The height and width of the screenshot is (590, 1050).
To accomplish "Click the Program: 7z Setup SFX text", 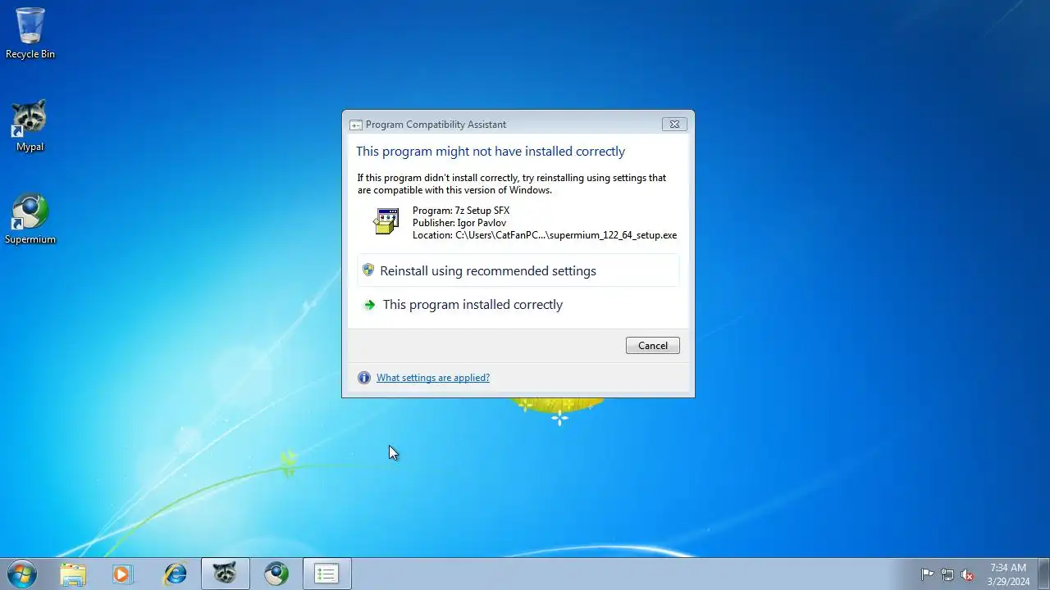I will tap(461, 211).
